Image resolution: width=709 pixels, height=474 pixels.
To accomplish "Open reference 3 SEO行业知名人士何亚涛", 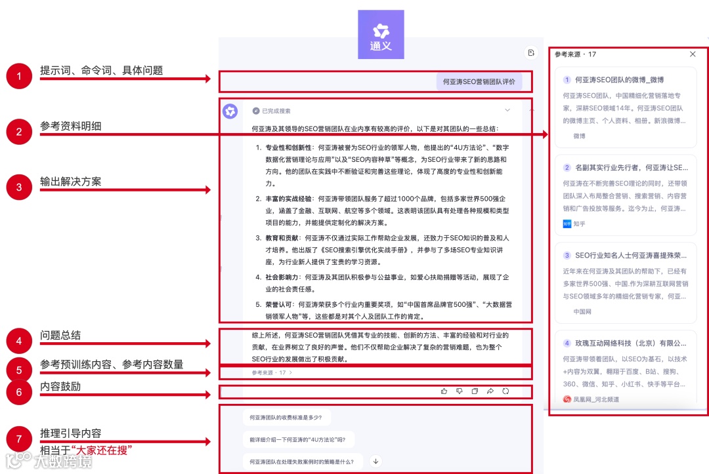I will click(x=626, y=283).
